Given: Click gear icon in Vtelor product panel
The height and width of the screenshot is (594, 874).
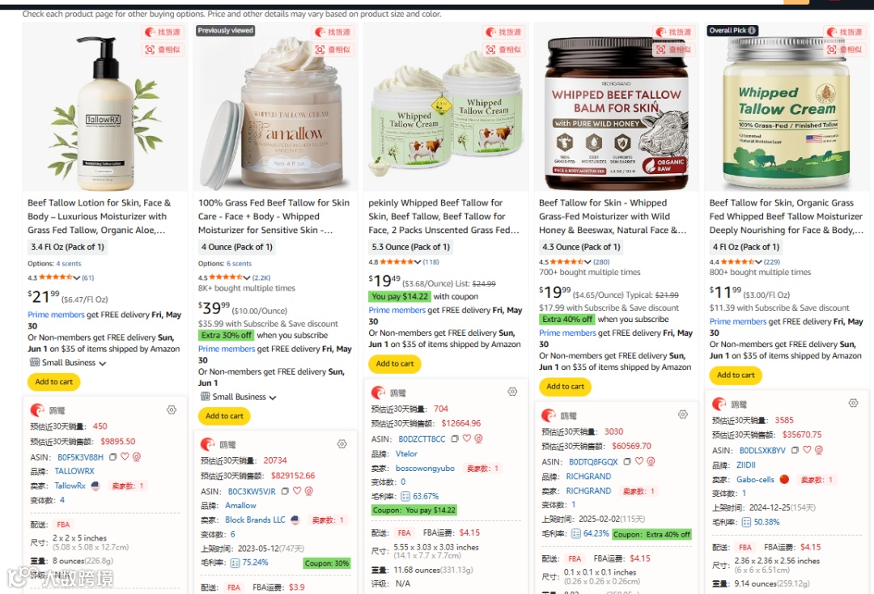Looking at the screenshot, I should coord(512,392).
